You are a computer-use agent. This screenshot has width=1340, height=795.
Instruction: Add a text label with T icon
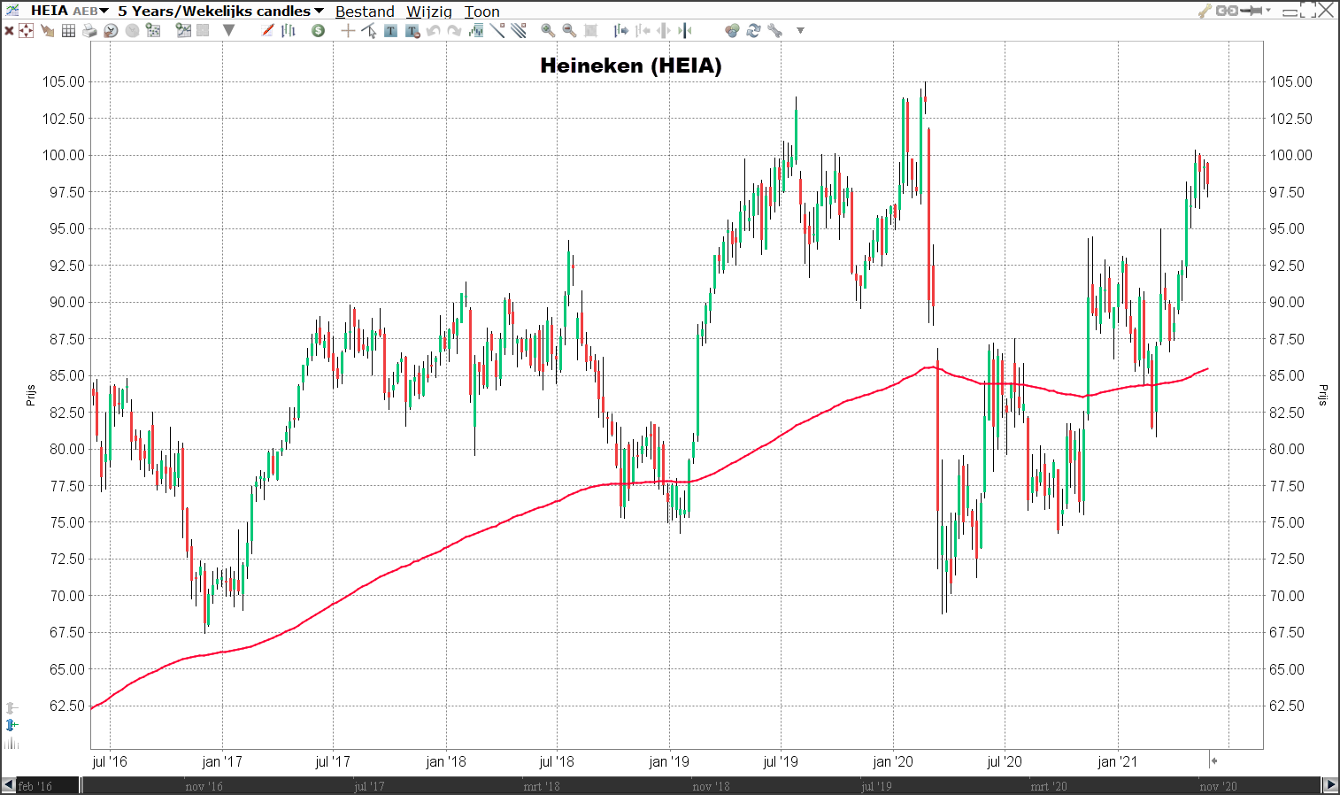click(x=390, y=31)
